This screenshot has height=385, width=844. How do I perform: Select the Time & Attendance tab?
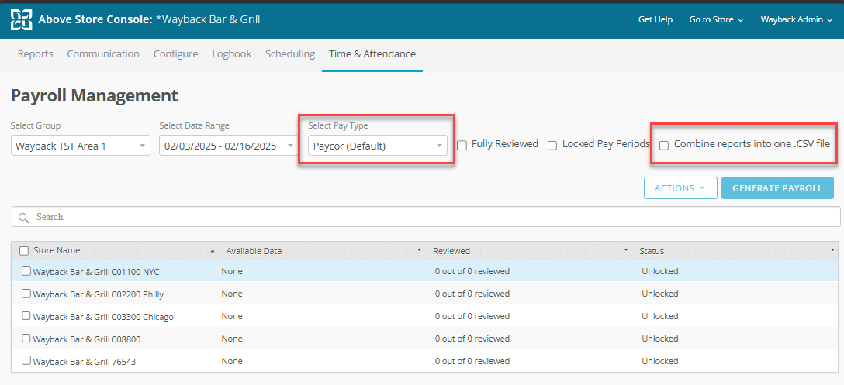click(372, 53)
